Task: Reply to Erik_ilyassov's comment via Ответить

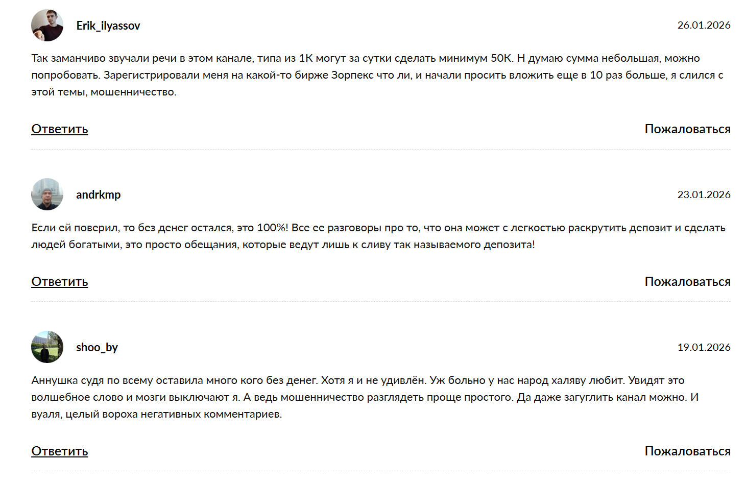Action: [x=60, y=129]
